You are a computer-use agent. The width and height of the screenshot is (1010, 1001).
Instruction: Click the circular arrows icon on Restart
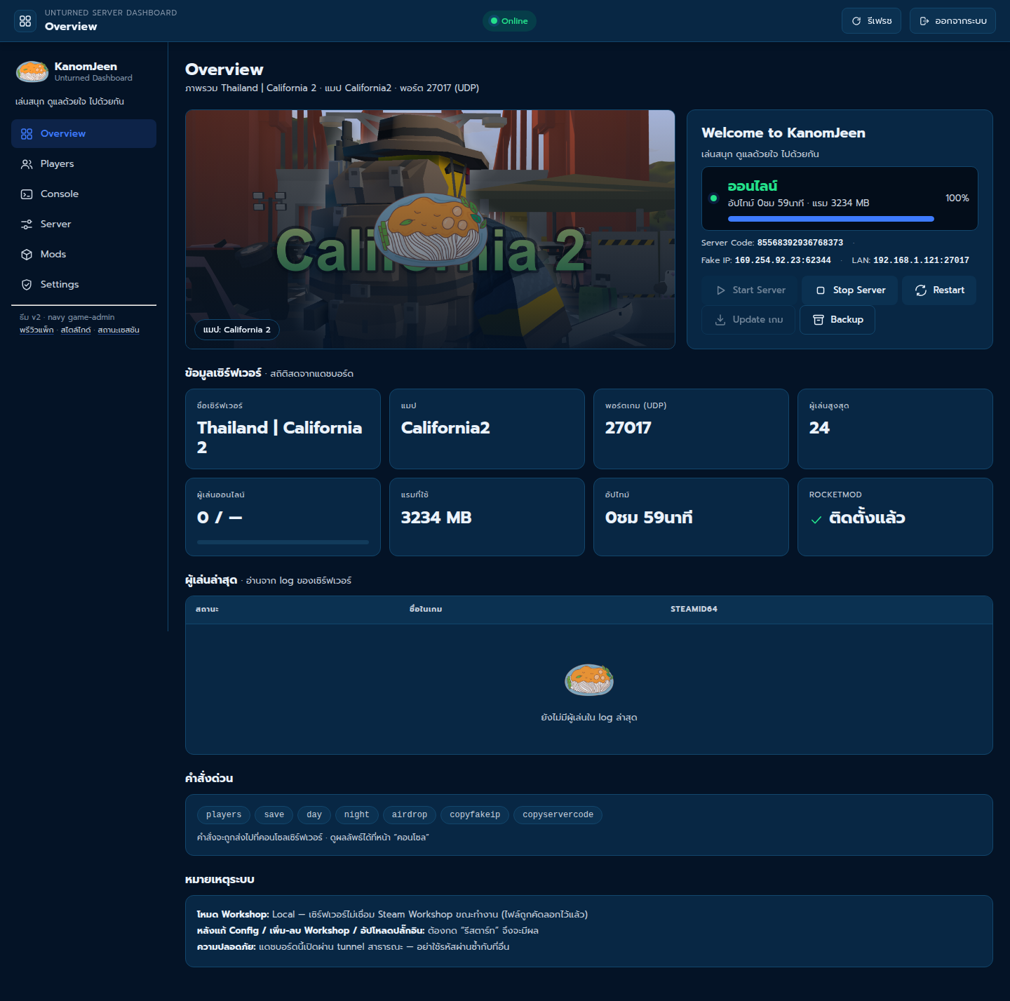(921, 290)
